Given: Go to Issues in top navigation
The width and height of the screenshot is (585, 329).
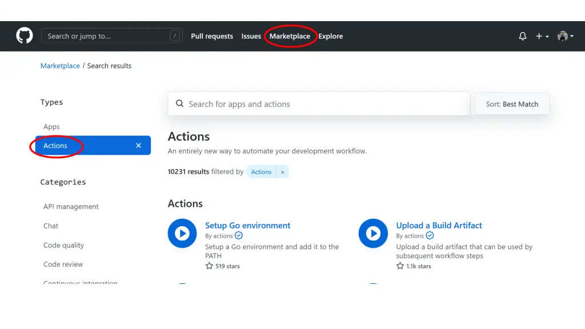Looking at the screenshot, I should click(251, 36).
